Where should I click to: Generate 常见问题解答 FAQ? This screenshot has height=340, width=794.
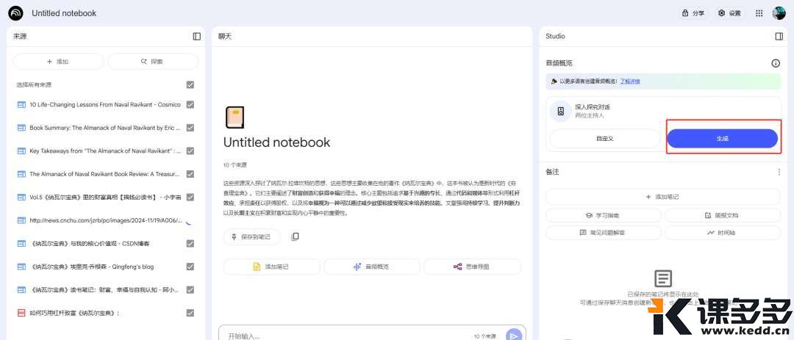604,233
